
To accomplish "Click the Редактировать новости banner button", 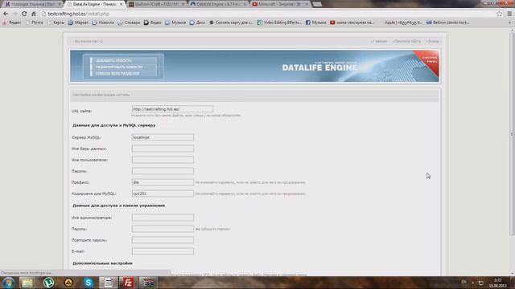I will [x=123, y=67].
